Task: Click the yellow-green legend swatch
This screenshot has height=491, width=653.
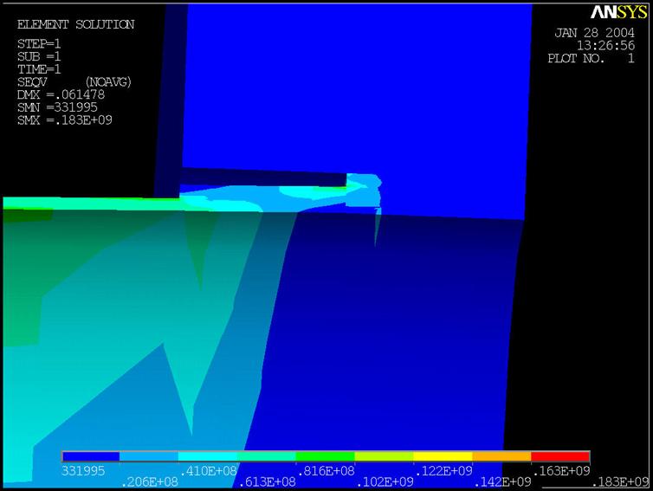Action: (384, 456)
